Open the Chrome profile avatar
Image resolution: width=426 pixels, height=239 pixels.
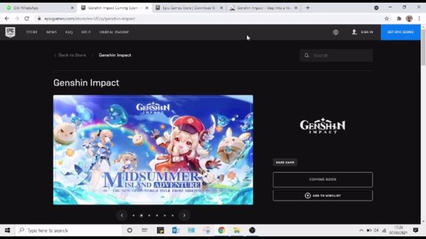pos(409,19)
